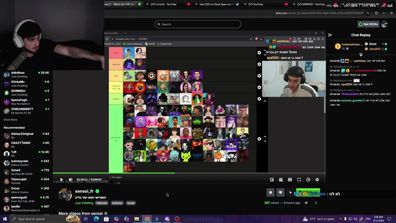Expand the chat leaderboard divider
The width and height of the screenshot is (396, 223).
coord(361,55)
